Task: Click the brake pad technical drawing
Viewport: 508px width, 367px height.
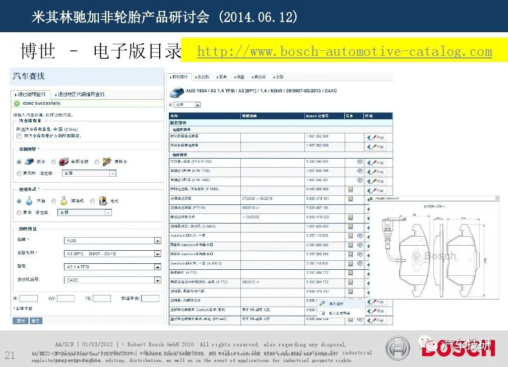Action: click(x=434, y=256)
